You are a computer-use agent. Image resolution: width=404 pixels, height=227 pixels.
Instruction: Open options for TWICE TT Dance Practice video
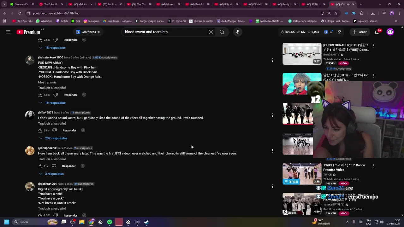374,166
